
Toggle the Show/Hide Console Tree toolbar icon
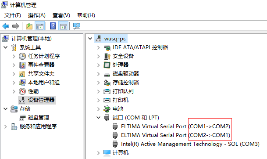tap(39, 26)
